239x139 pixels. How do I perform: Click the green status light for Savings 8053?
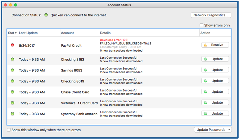pos(12,70)
